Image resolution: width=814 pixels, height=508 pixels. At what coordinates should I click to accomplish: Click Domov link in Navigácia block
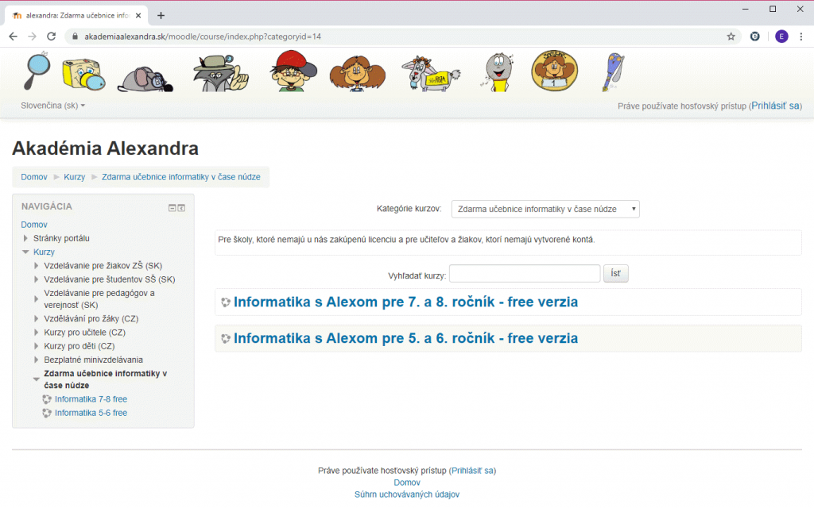pos(33,225)
